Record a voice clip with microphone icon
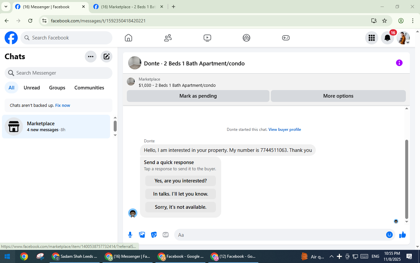This screenshot has height=263, width=420. coord(130,235)
